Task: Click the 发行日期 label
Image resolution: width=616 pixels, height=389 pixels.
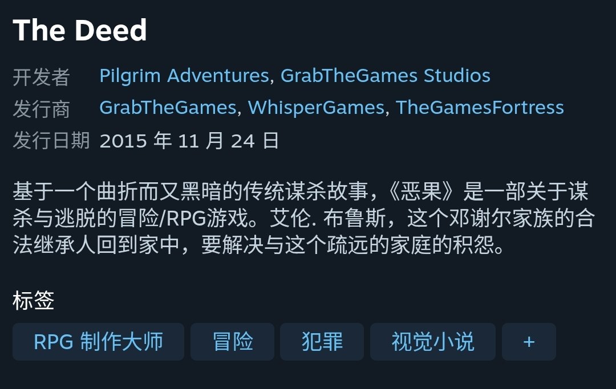Action: (51, 140)
